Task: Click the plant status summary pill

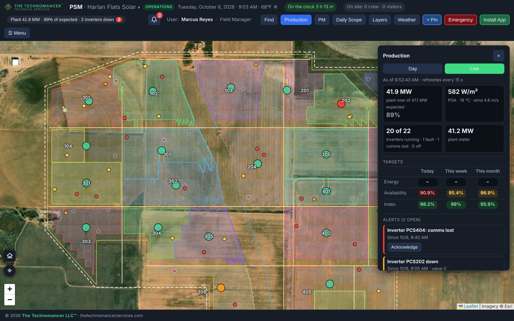Action: [x=66, y=20]
